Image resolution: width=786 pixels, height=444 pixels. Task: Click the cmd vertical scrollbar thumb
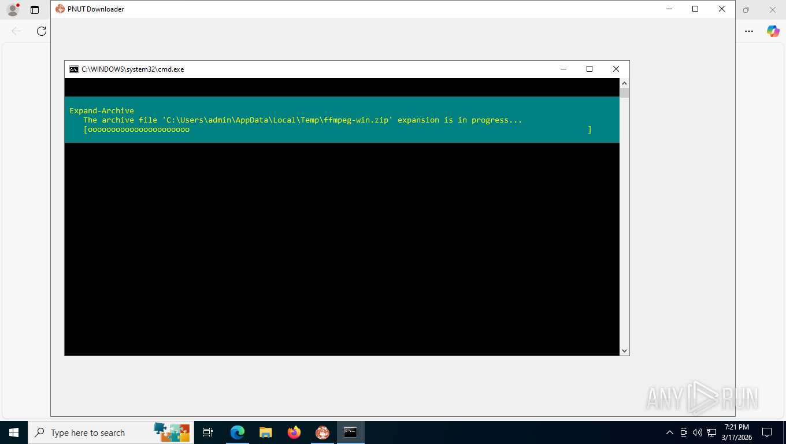[x=624, y=93]
